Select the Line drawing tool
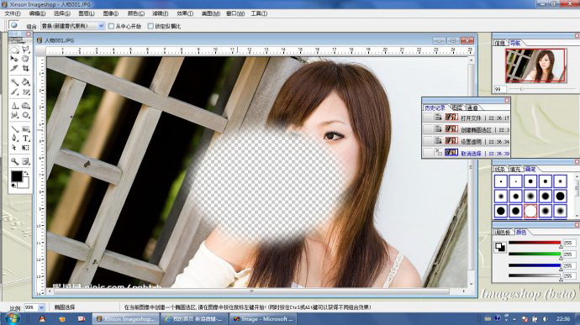Screen dimensions: 580x325 pyautogui.click(x=14, y=129)
